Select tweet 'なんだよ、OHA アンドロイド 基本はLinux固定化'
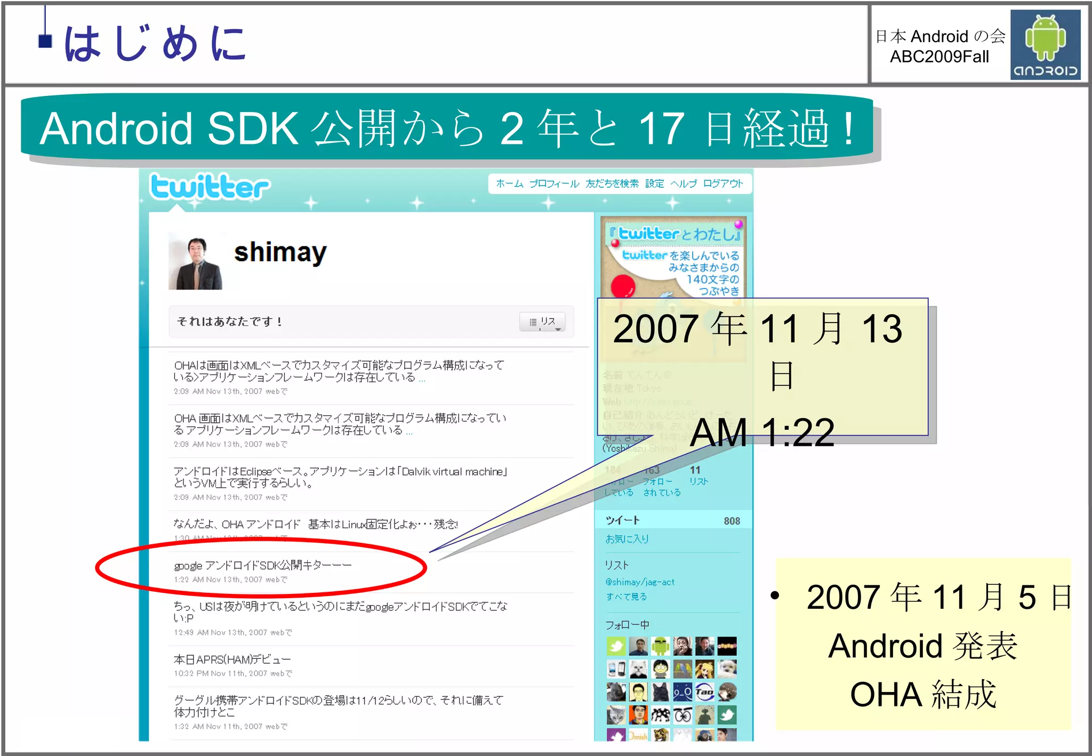Screen dimensions: 1092x756 tap(316, 524)
